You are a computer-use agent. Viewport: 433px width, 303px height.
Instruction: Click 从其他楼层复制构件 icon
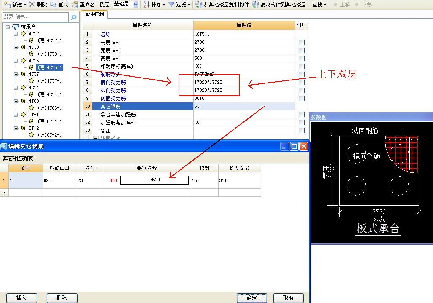point(198,4)
